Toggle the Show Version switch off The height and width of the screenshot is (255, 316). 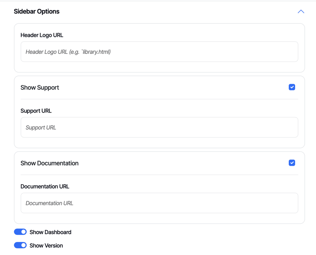(20, 245)
